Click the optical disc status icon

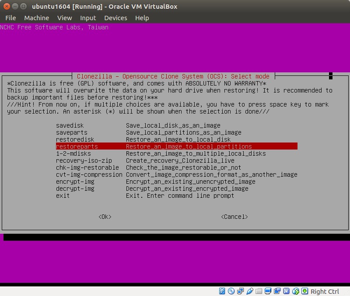231,291
